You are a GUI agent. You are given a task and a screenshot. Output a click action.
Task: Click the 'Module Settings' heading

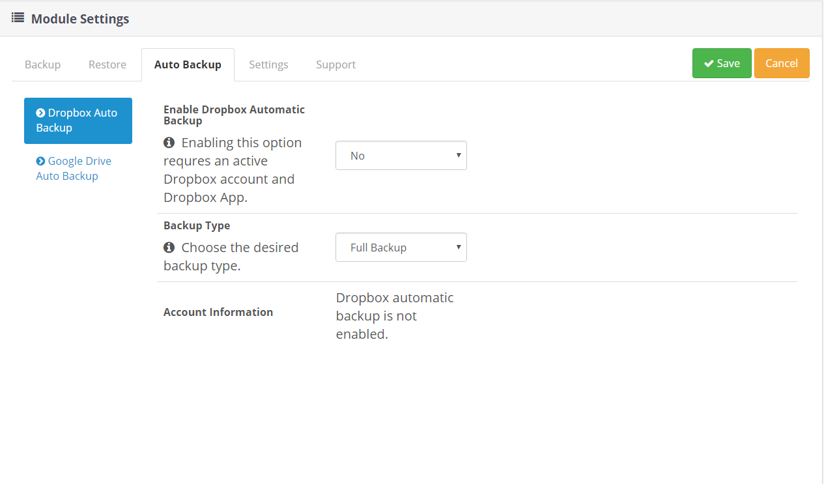[x=80, y=19]
